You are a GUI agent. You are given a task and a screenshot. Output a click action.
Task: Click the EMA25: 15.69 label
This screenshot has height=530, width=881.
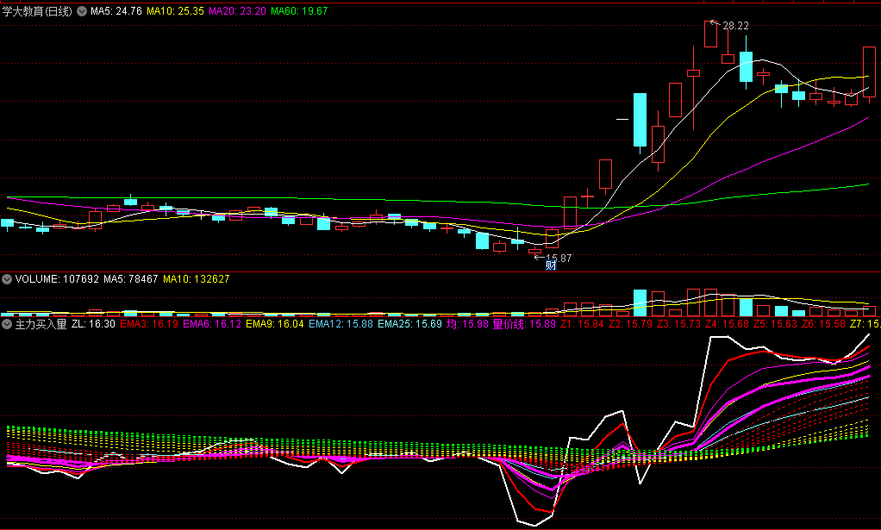click(x=409, y=324)
